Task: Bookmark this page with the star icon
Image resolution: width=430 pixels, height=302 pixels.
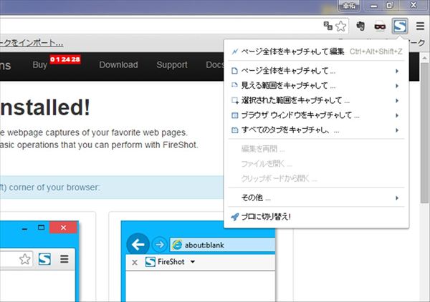Action: [341, 26]
